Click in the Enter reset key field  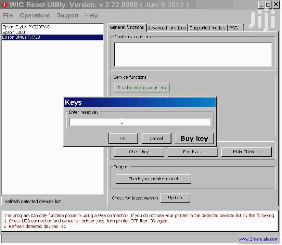pyautogui.click(x=140, y=122)
